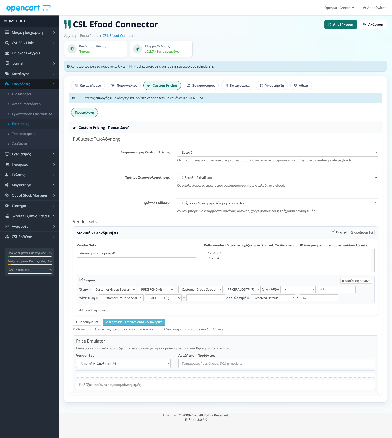Click the Σχεδιασμός monitor icon

[7, 154]
